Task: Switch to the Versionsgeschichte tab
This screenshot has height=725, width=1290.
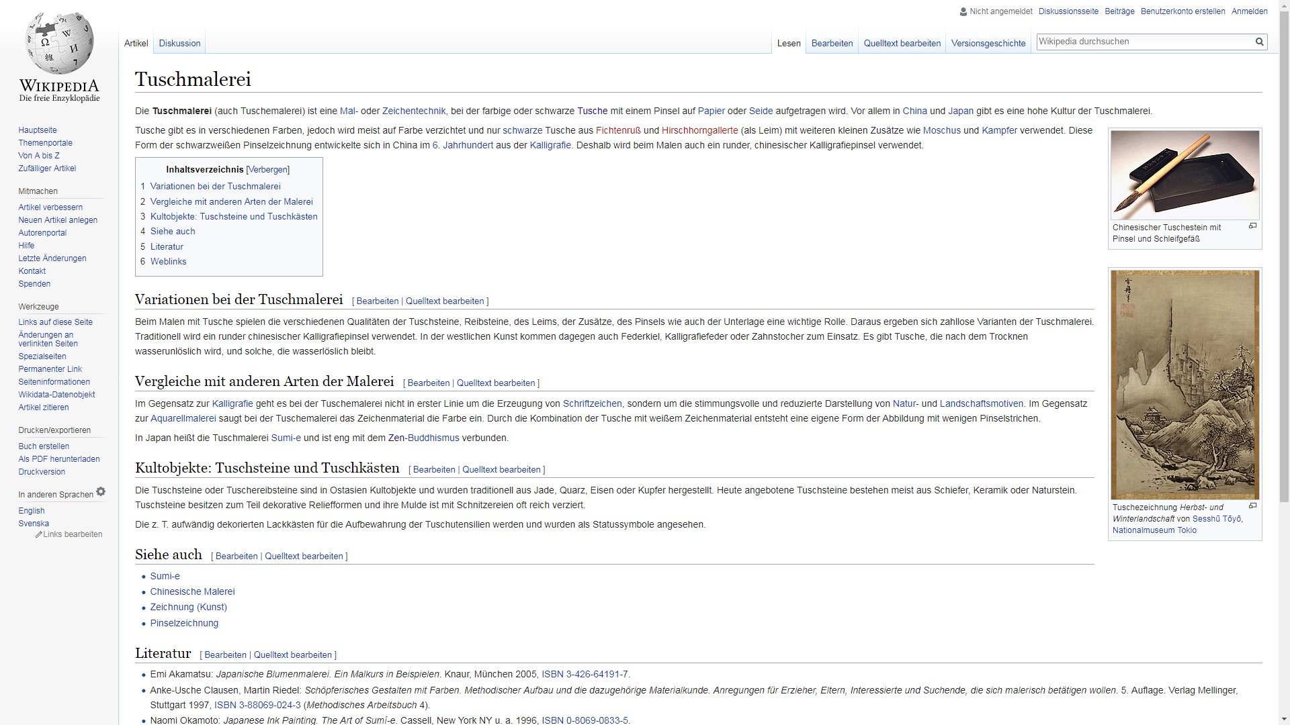Action: pos(988,43)
